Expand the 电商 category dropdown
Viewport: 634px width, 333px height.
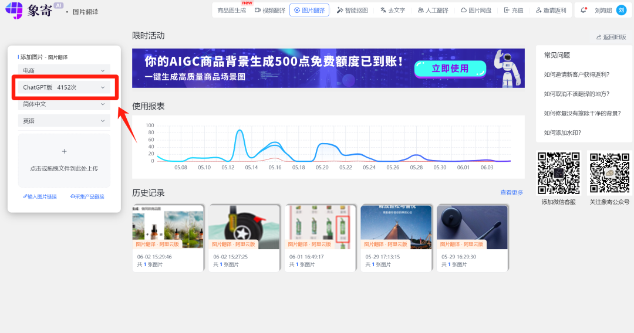point(64,70)
